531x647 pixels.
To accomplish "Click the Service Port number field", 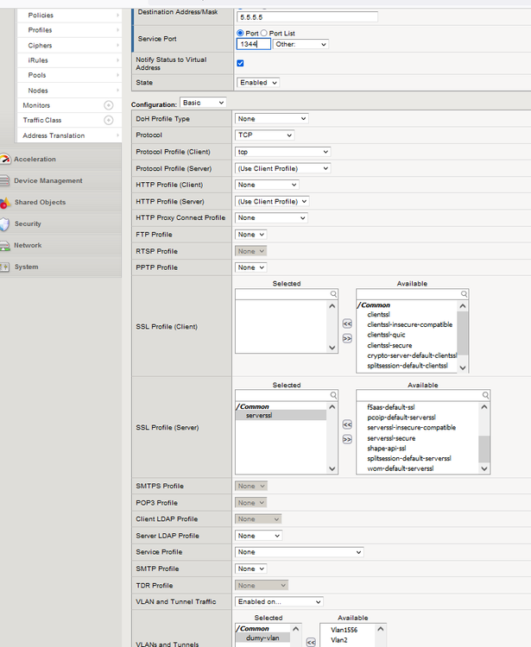I will 254,44.
